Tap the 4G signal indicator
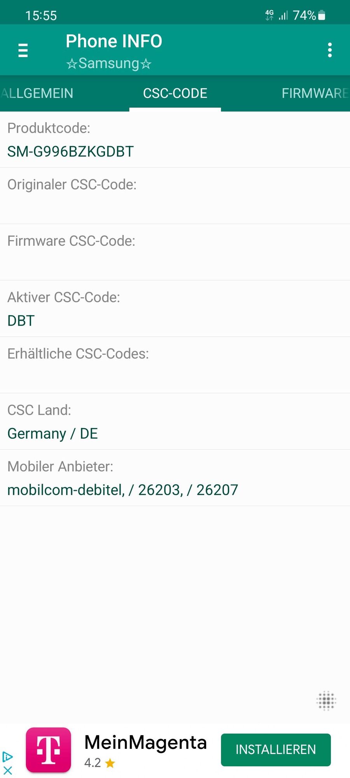The height and width of the screenshot is (778, 350). pyautogui.click(x=269, y=15)
